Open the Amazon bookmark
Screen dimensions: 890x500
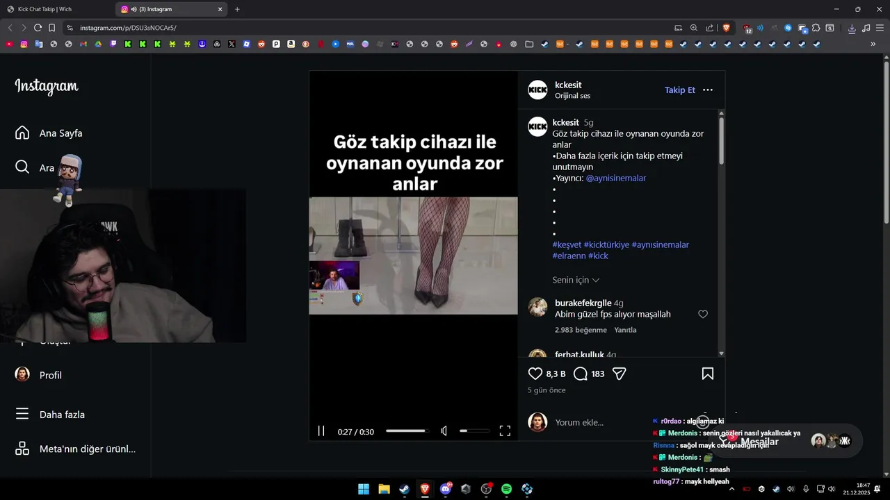click(291, 44)
